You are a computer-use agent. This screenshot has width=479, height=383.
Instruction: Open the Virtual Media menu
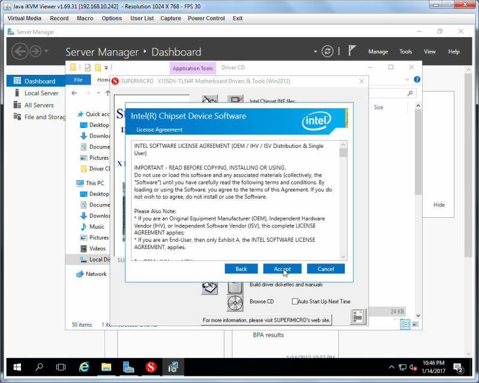pos(25,19)
